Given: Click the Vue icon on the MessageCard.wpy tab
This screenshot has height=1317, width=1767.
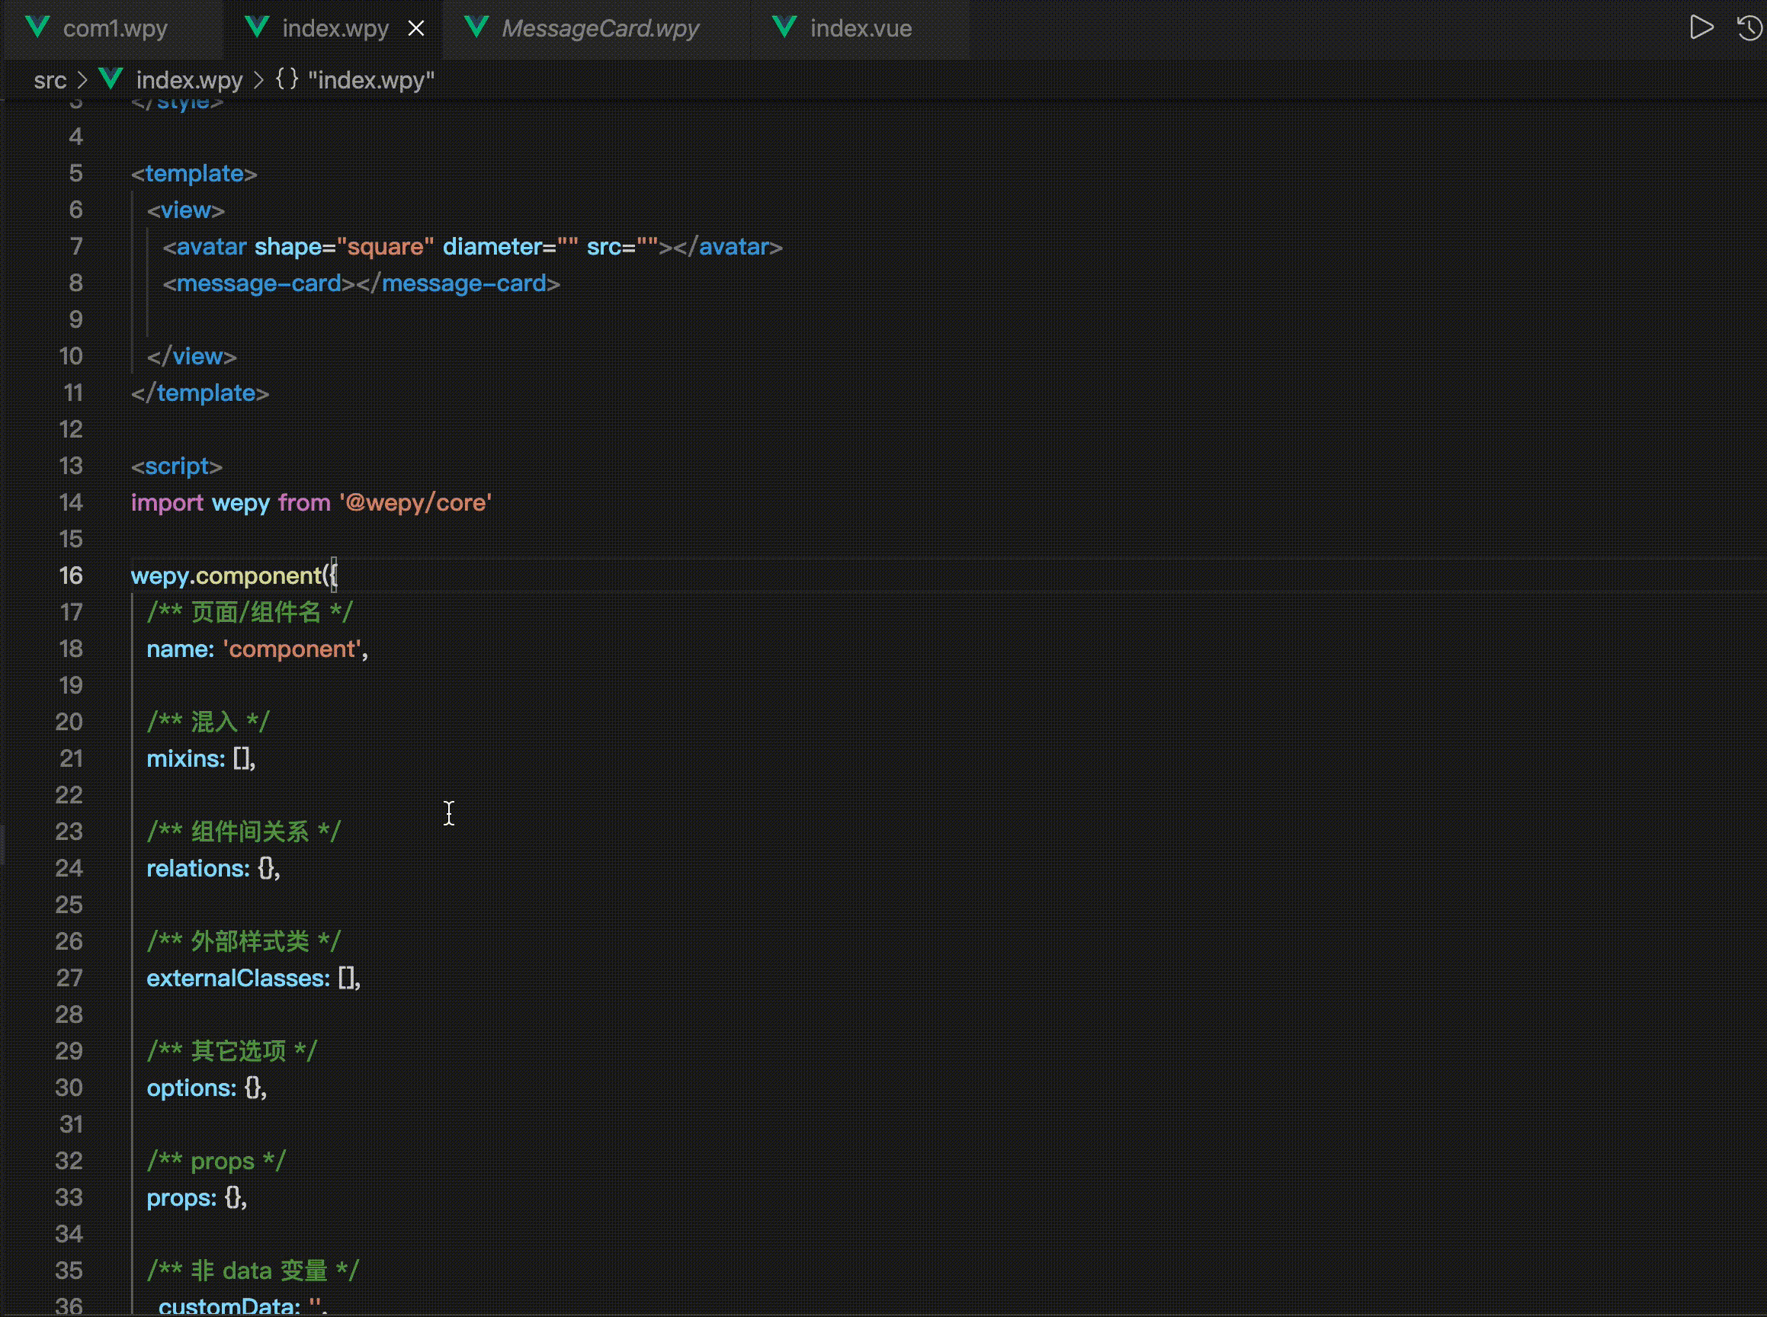Looking at the screenshot, I should [476, 28].
